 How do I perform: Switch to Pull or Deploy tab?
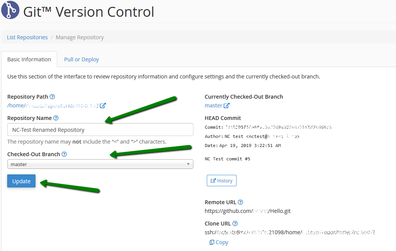point(81,59)
